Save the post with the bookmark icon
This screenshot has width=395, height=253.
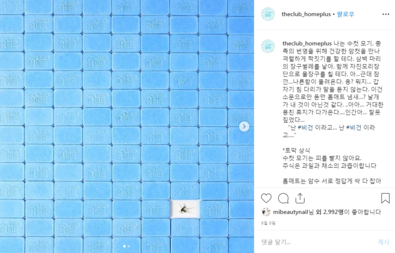coord(385,199)
